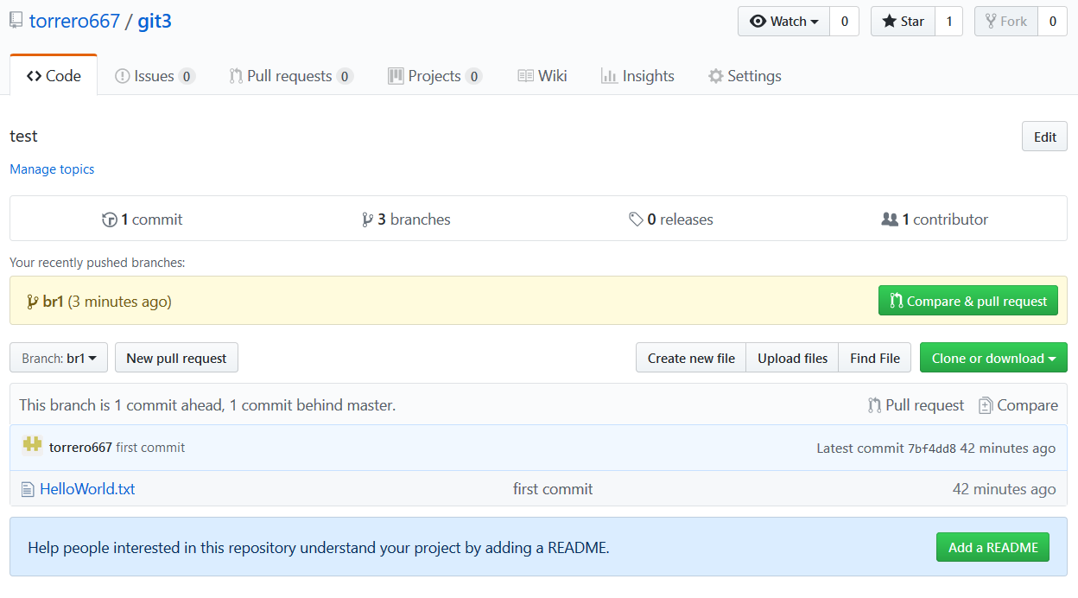
Task: Click the Find File button
Action: coord(874,358)
